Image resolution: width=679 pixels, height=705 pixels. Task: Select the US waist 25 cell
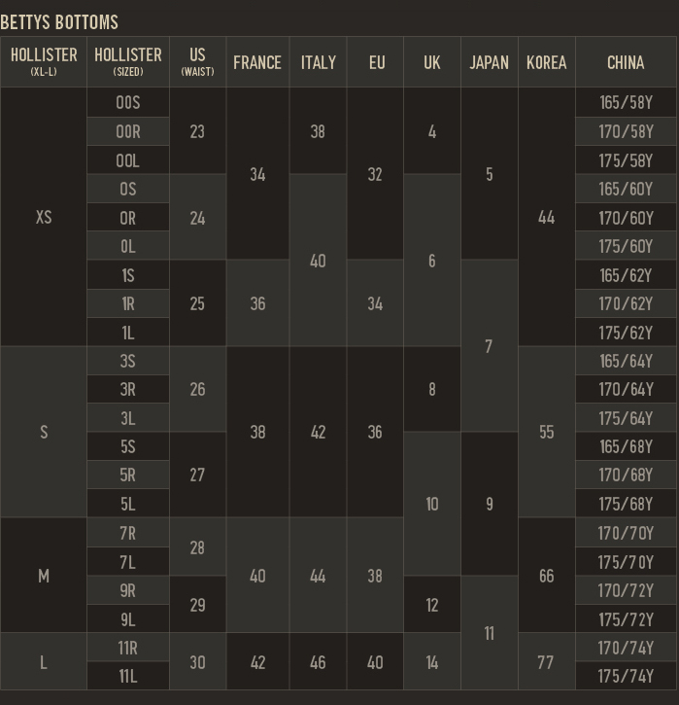pos(197,303)
